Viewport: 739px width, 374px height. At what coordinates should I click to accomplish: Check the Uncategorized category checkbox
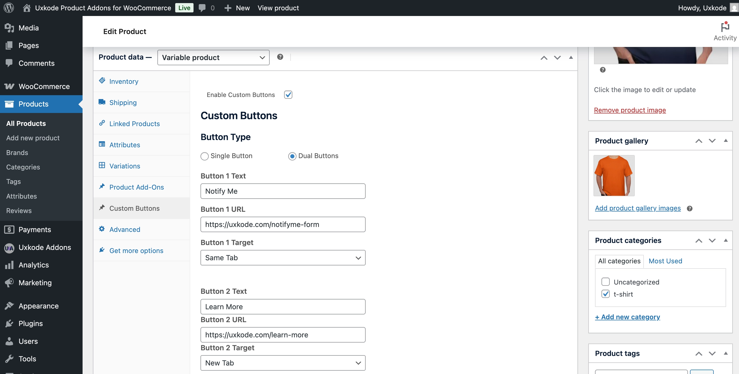605,282
